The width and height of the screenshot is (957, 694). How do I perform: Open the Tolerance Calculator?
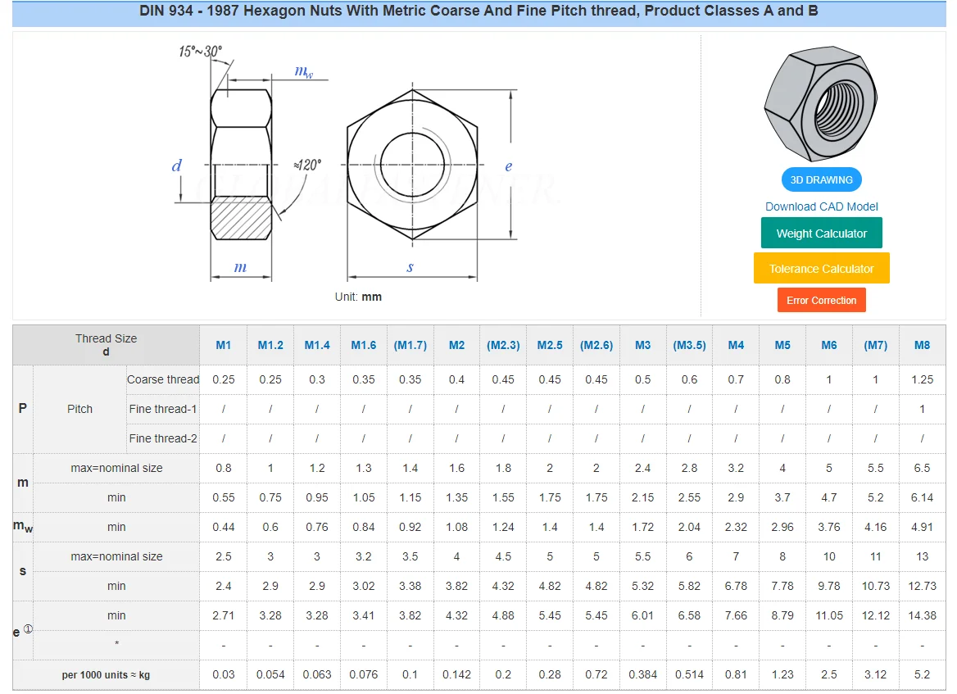point(821,268)
